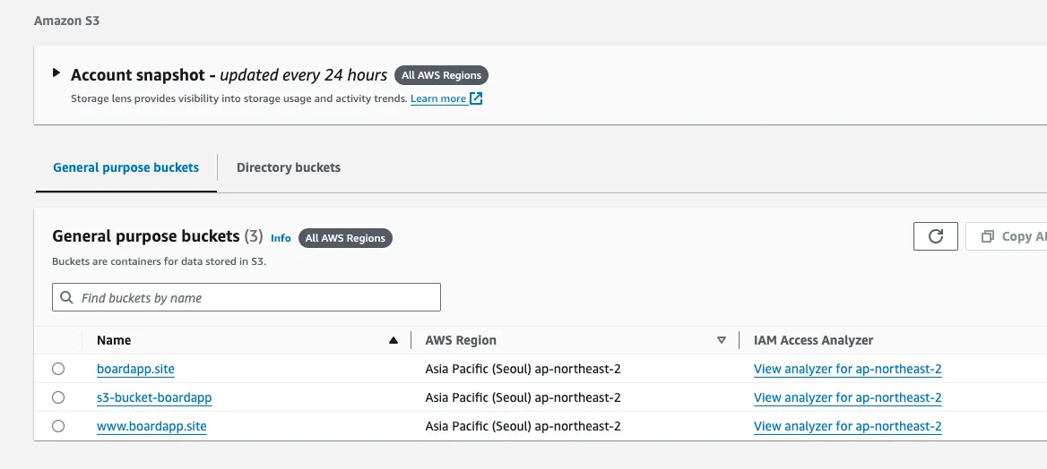Image resolution: width=1047 pixels, height=469 pixels.
Task: Click the magnifier icon in bucket search
Action: (x=67, y=297)
